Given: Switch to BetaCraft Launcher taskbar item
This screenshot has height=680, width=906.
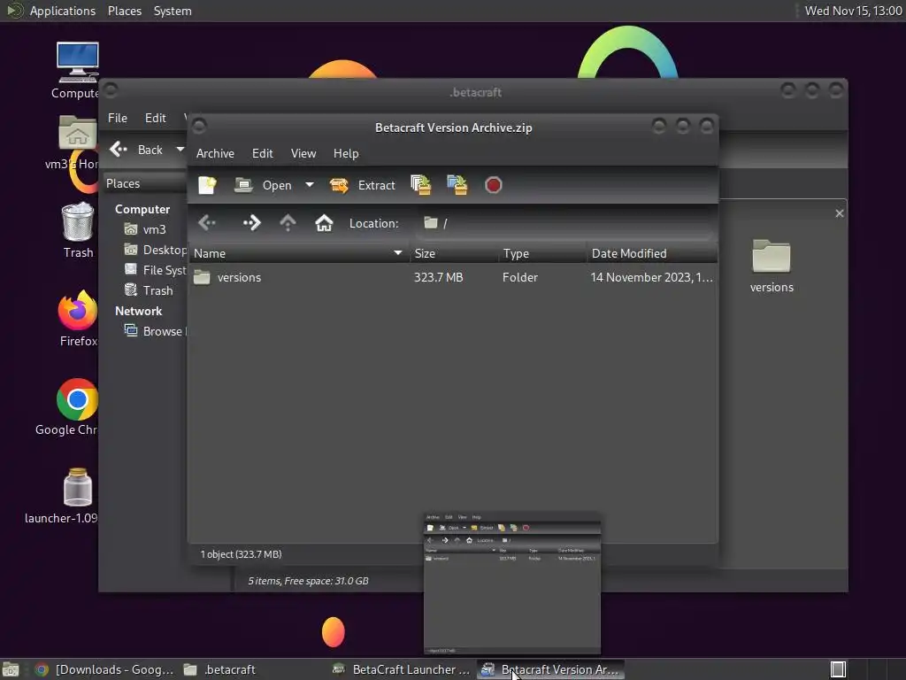Looking at the screenshot, I should point(402,669).
